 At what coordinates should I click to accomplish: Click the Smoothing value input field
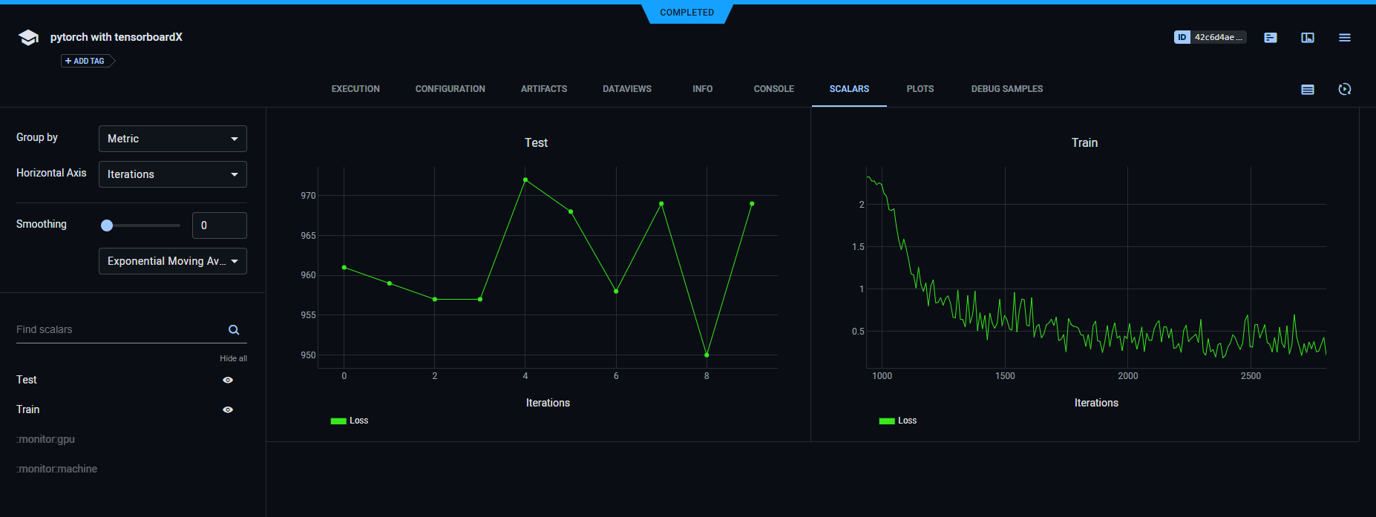[219, 225]
